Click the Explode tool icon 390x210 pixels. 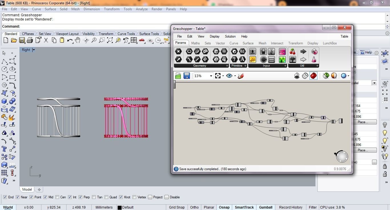coord(12,117)
